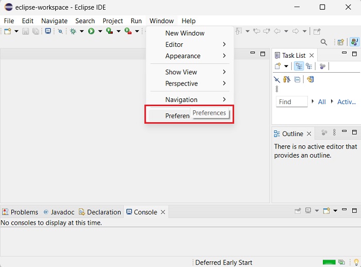Image resolution: width=361 pixels, height=267 pixels.
Task: Click the green bug Debug icon
Action: pyautogui.click(x=73, y=31)
